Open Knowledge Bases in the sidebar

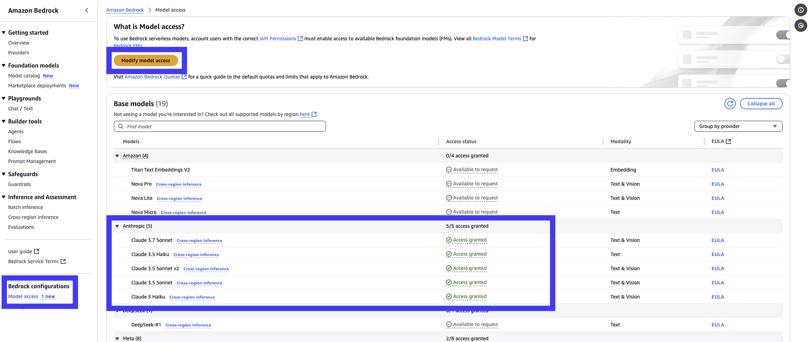pos(28,151)
